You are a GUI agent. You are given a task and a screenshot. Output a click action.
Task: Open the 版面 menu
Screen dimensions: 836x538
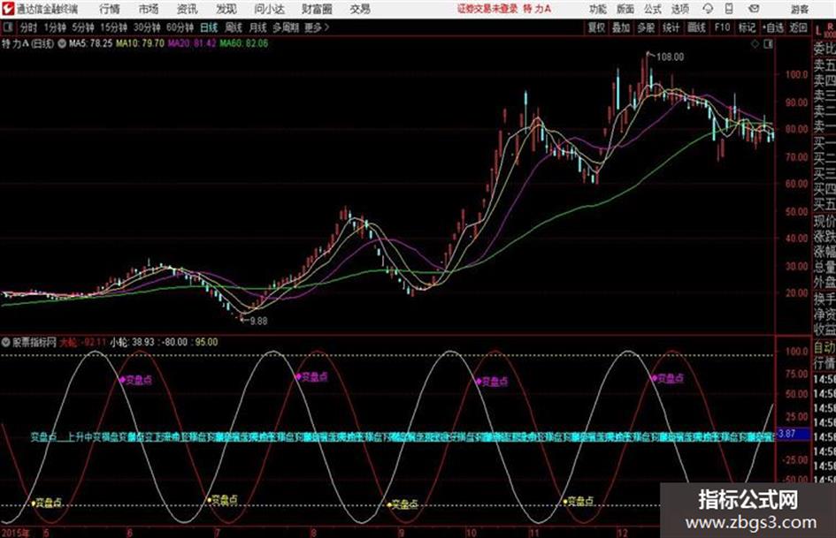point(625,9)
